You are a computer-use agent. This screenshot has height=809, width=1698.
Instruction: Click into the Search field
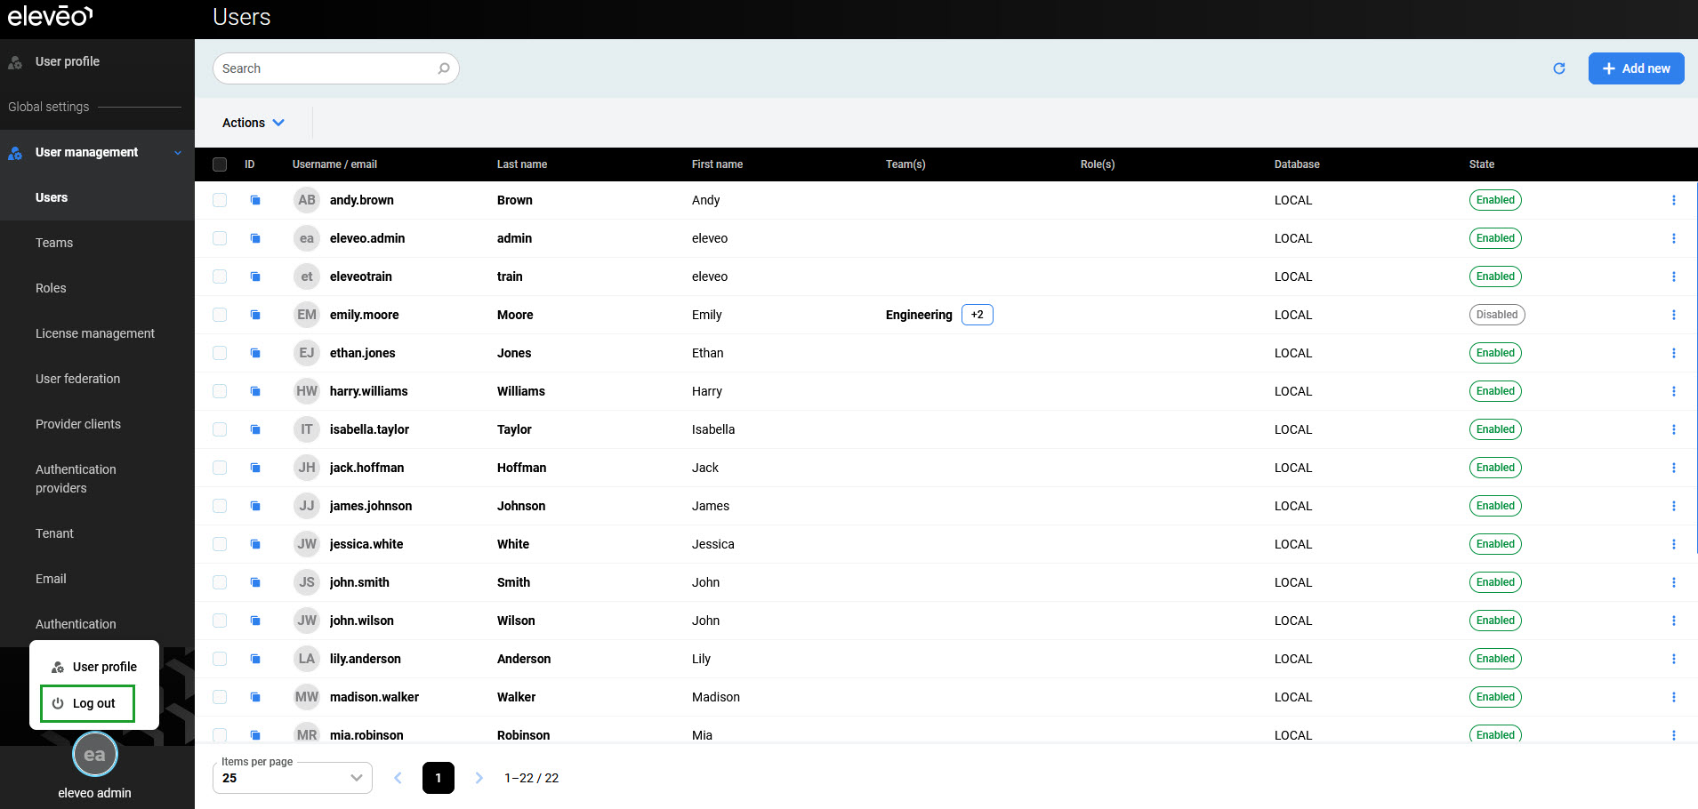tap(325, 68)
